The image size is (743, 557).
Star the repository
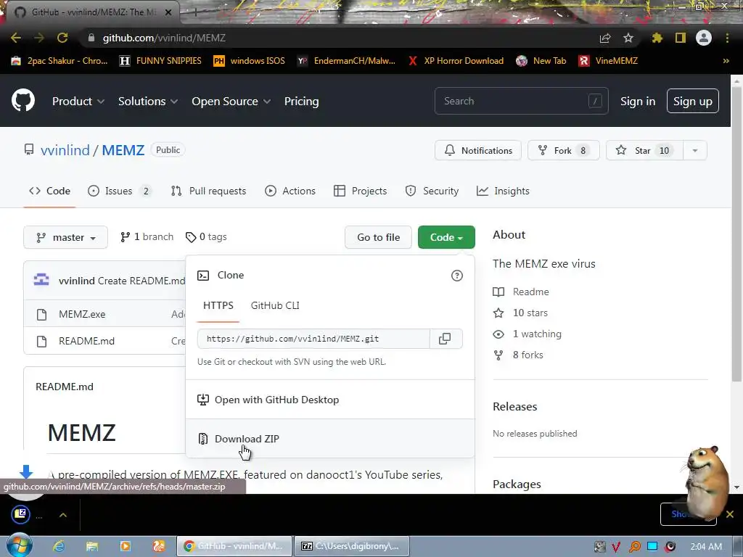tap(644, 151)
